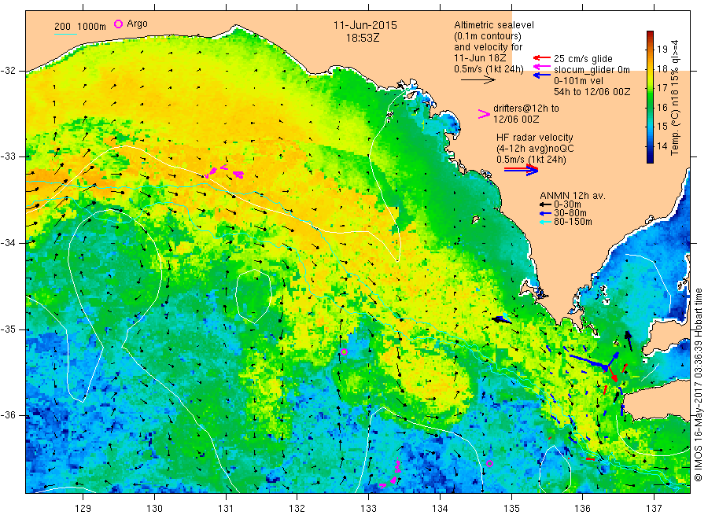The image size is (708, 519).
Task: Click the '200 1000m' depth legend text
Action: [x=80, y=27]
